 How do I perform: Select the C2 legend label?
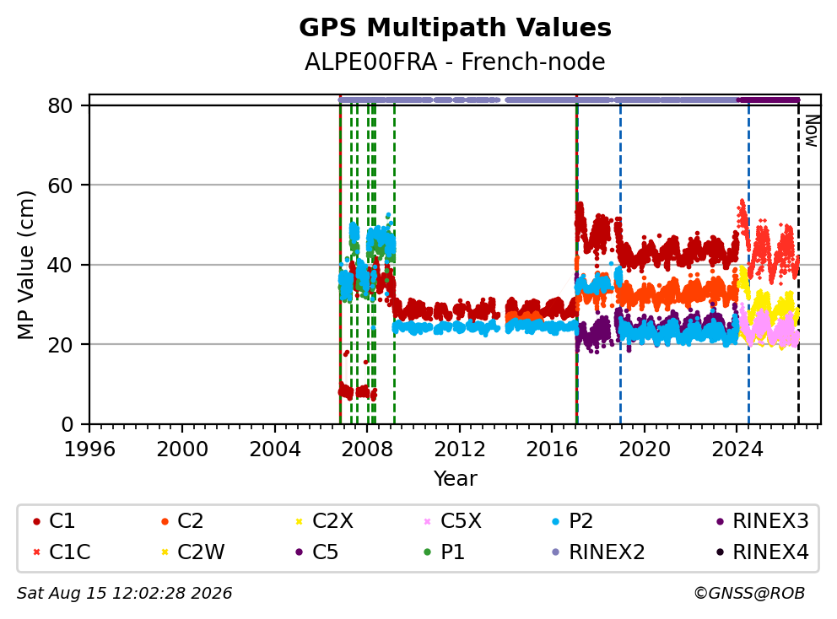coord(190,521)
